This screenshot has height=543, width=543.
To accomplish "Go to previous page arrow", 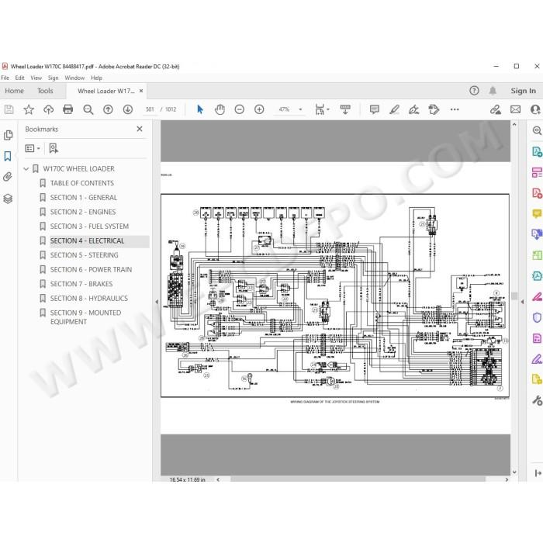I will pyautogui.click(x=108, y=109).
